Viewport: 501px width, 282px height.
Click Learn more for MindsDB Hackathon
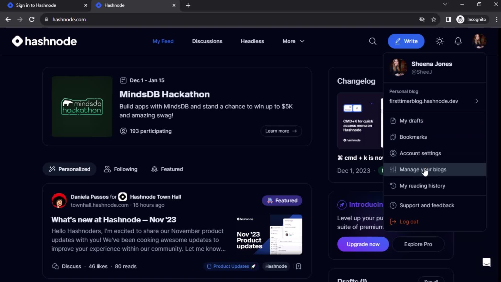[x=281, y=131]
